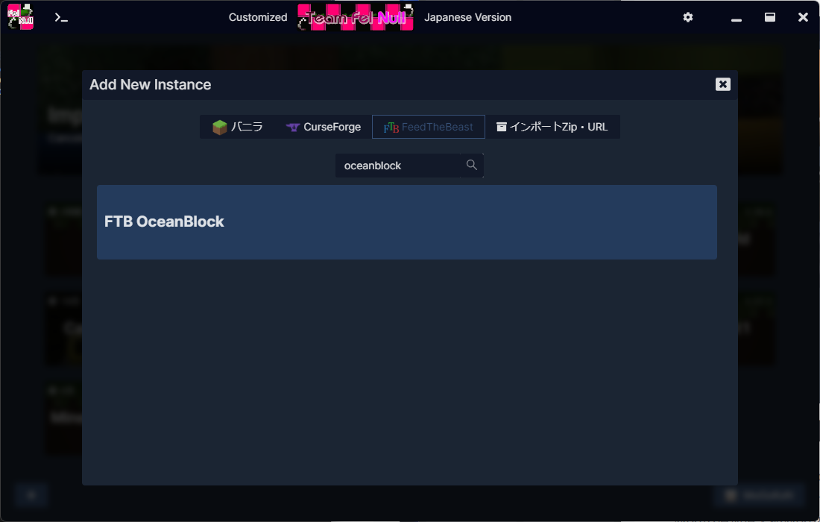Click the FTB OceanBlock card area
The height and width of the screenshot is (522, 820).
click(x=406, y=221)
